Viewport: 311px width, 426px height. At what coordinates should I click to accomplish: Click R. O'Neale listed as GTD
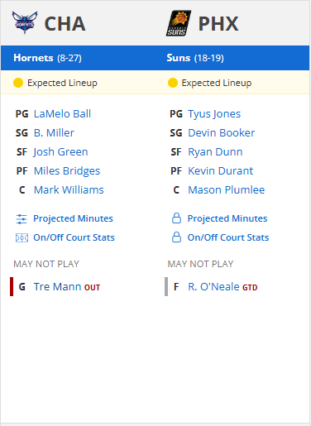(x=222, y=287)
